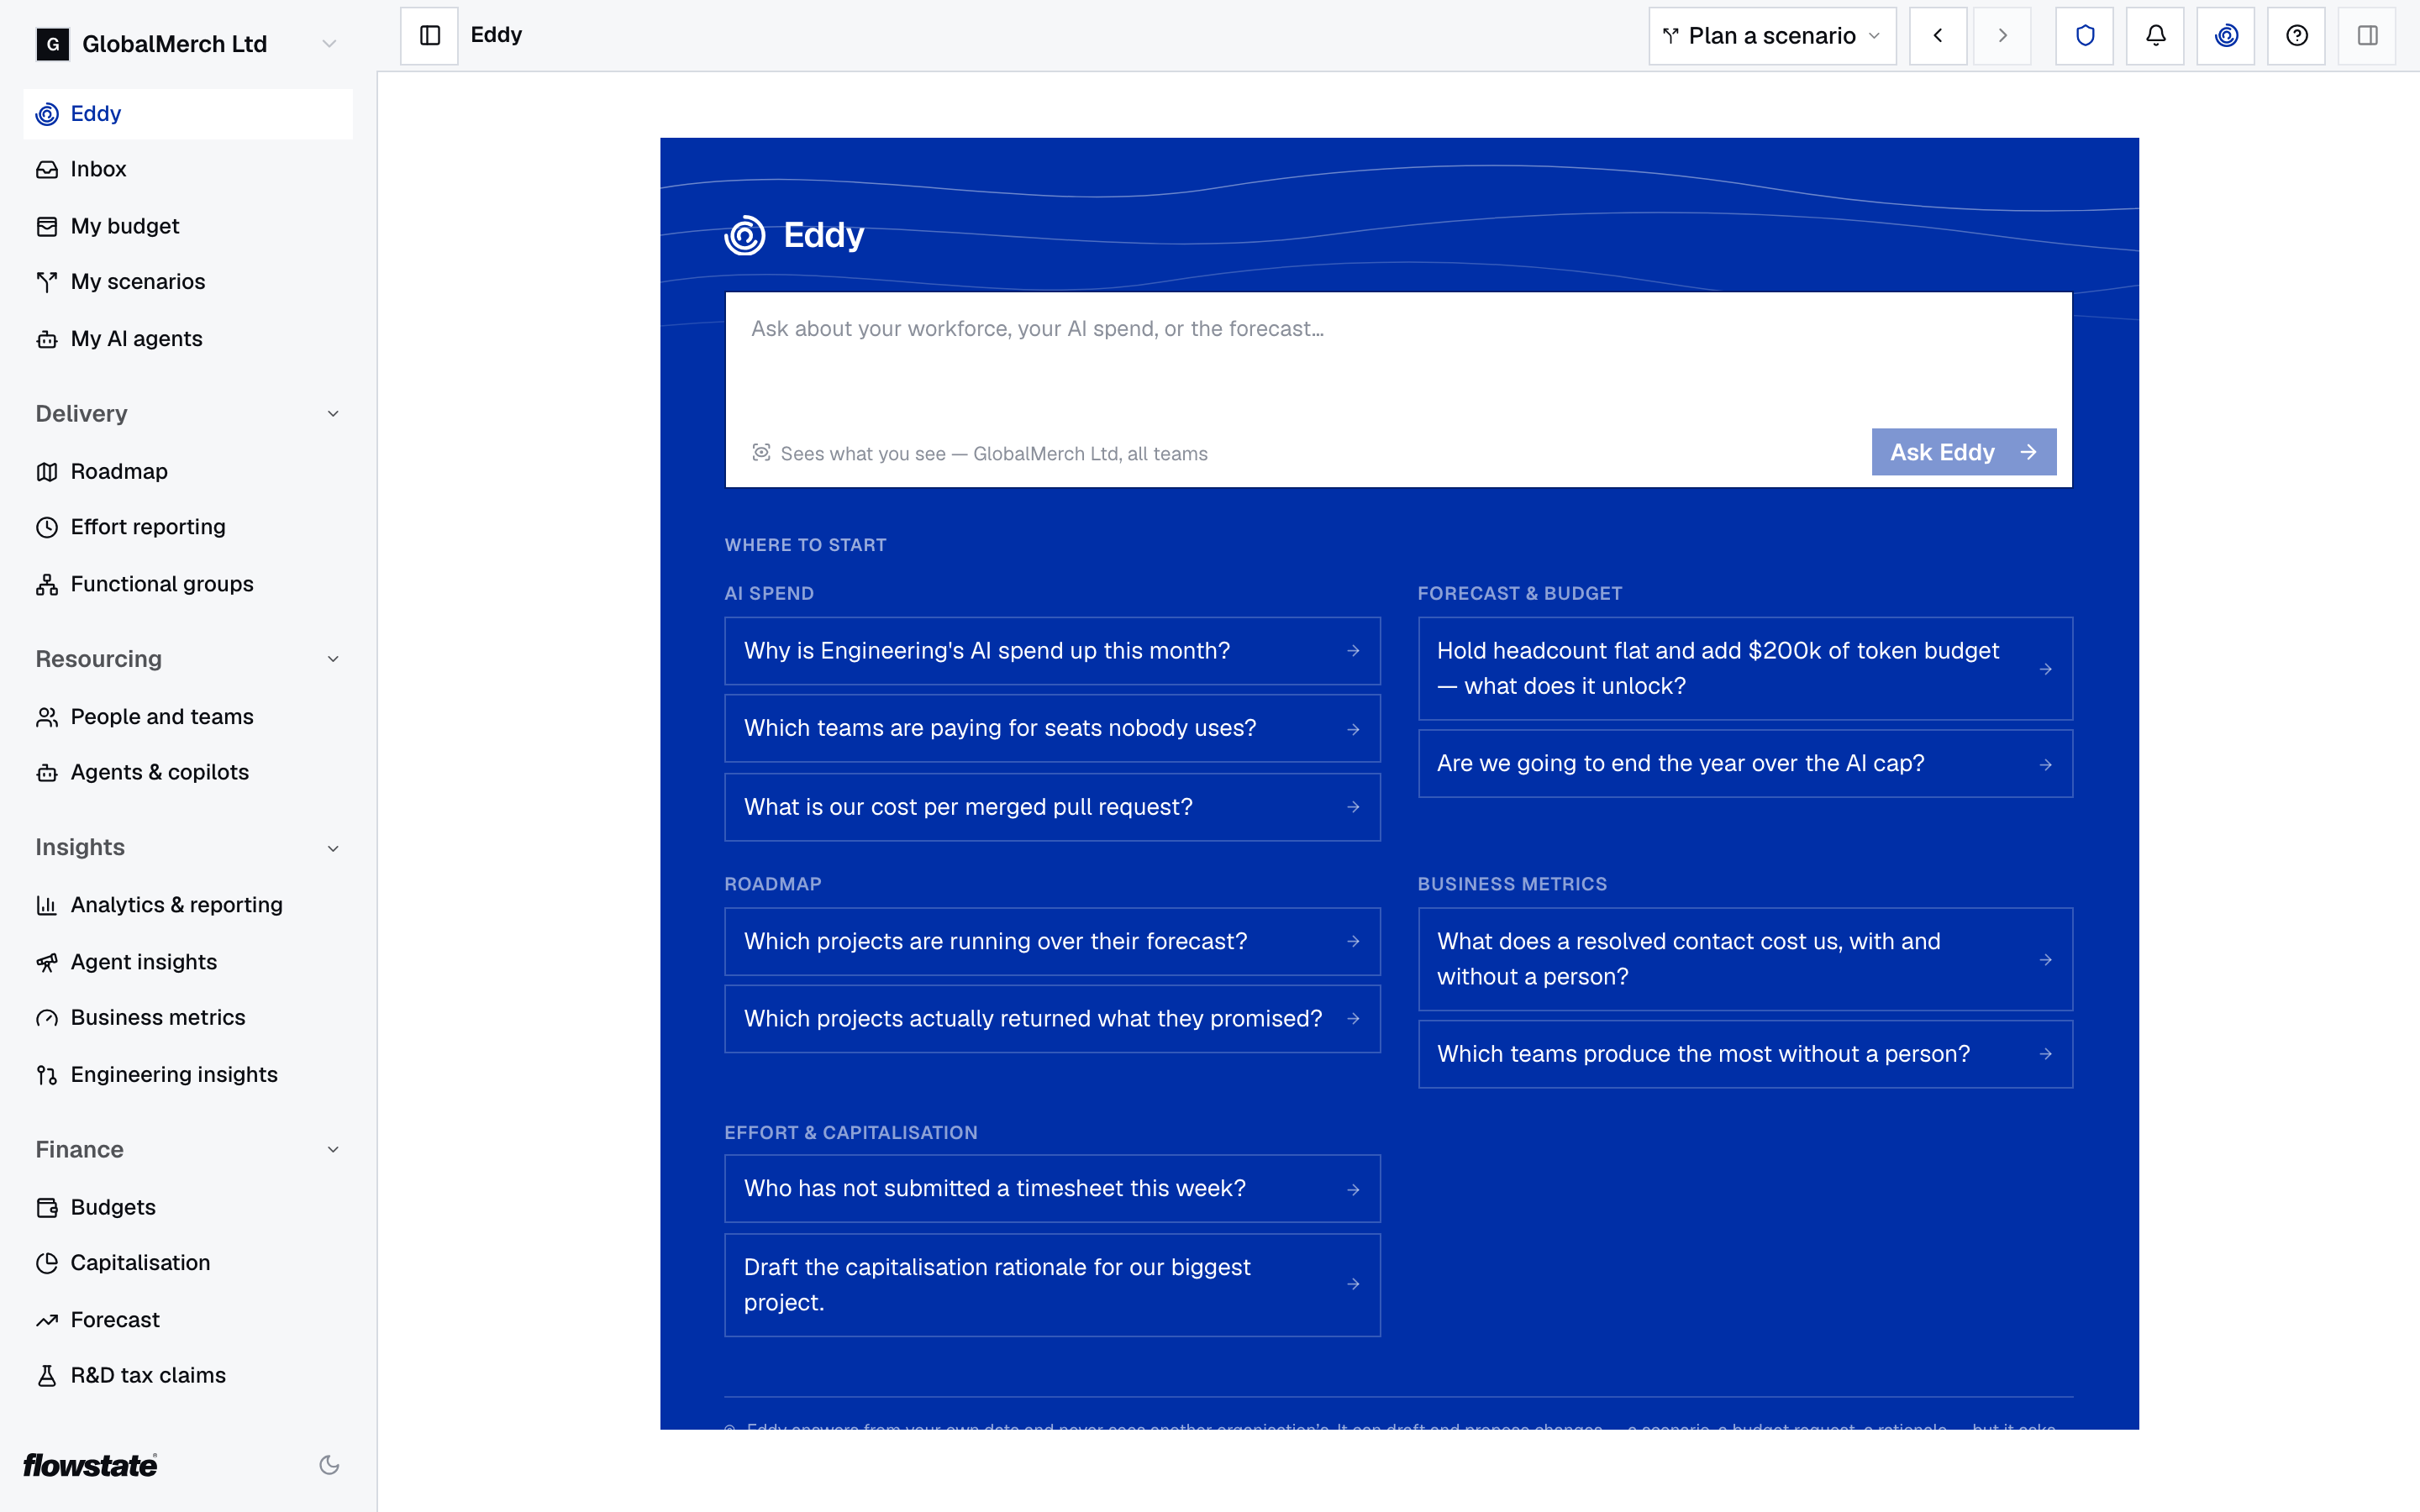The width and height of the screenshot is (2420, 1512).
Task: Click the Ask Eddy button
Action: pos(1964,452)
